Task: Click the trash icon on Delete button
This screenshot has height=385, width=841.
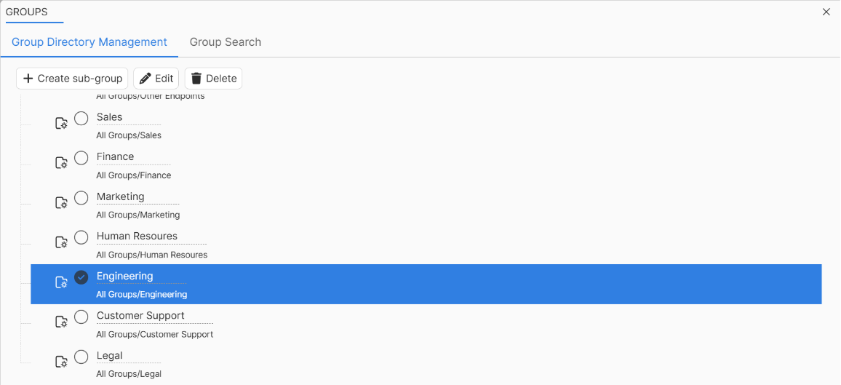Action: point(196,79)
